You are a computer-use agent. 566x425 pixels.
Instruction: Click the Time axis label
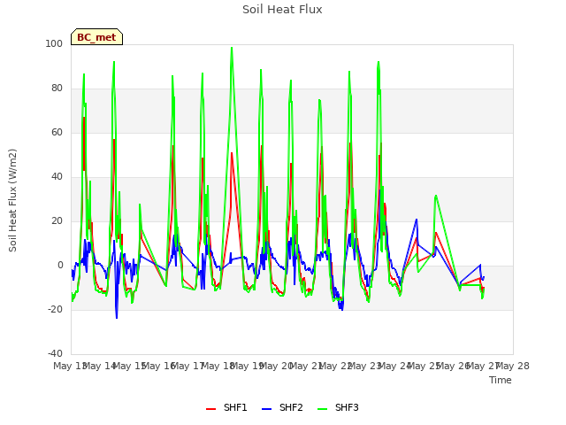(501, 380)
